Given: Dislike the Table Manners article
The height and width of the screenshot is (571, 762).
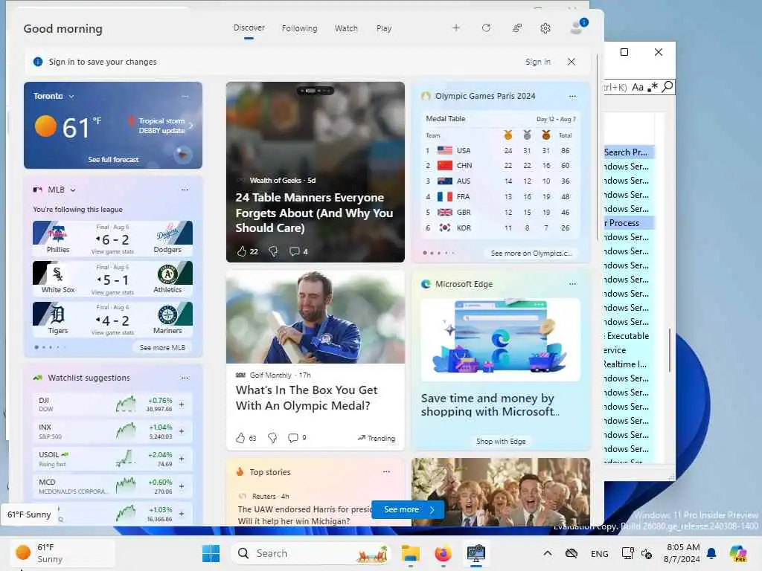Looking at the screenshot, I should click(273, 251).
